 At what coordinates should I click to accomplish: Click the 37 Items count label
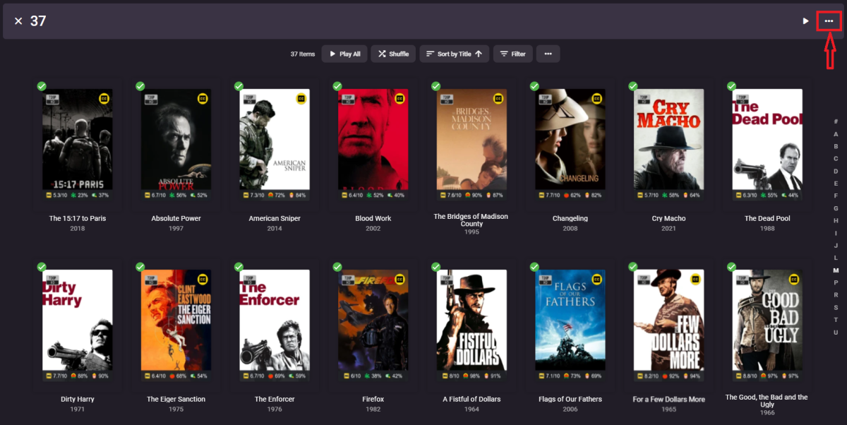pos(303,54)
